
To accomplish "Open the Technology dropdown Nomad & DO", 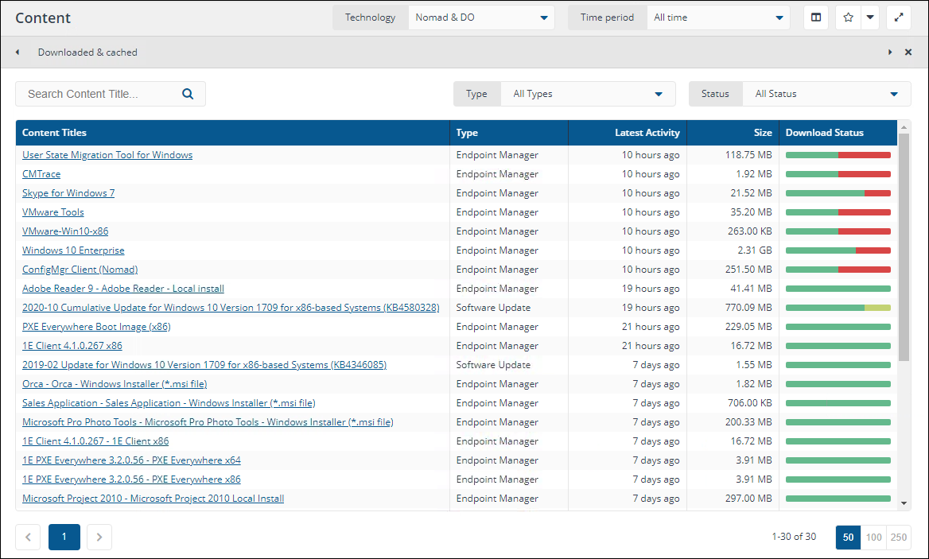I will coord(481,17).
